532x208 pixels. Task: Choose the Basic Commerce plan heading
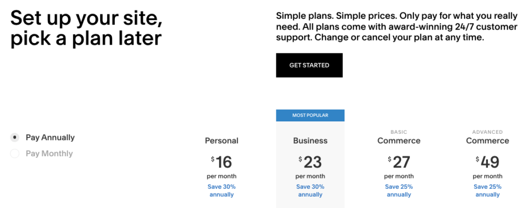[399, 141]
